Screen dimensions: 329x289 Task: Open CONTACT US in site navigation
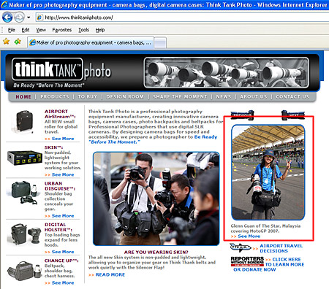click(292, 97)
